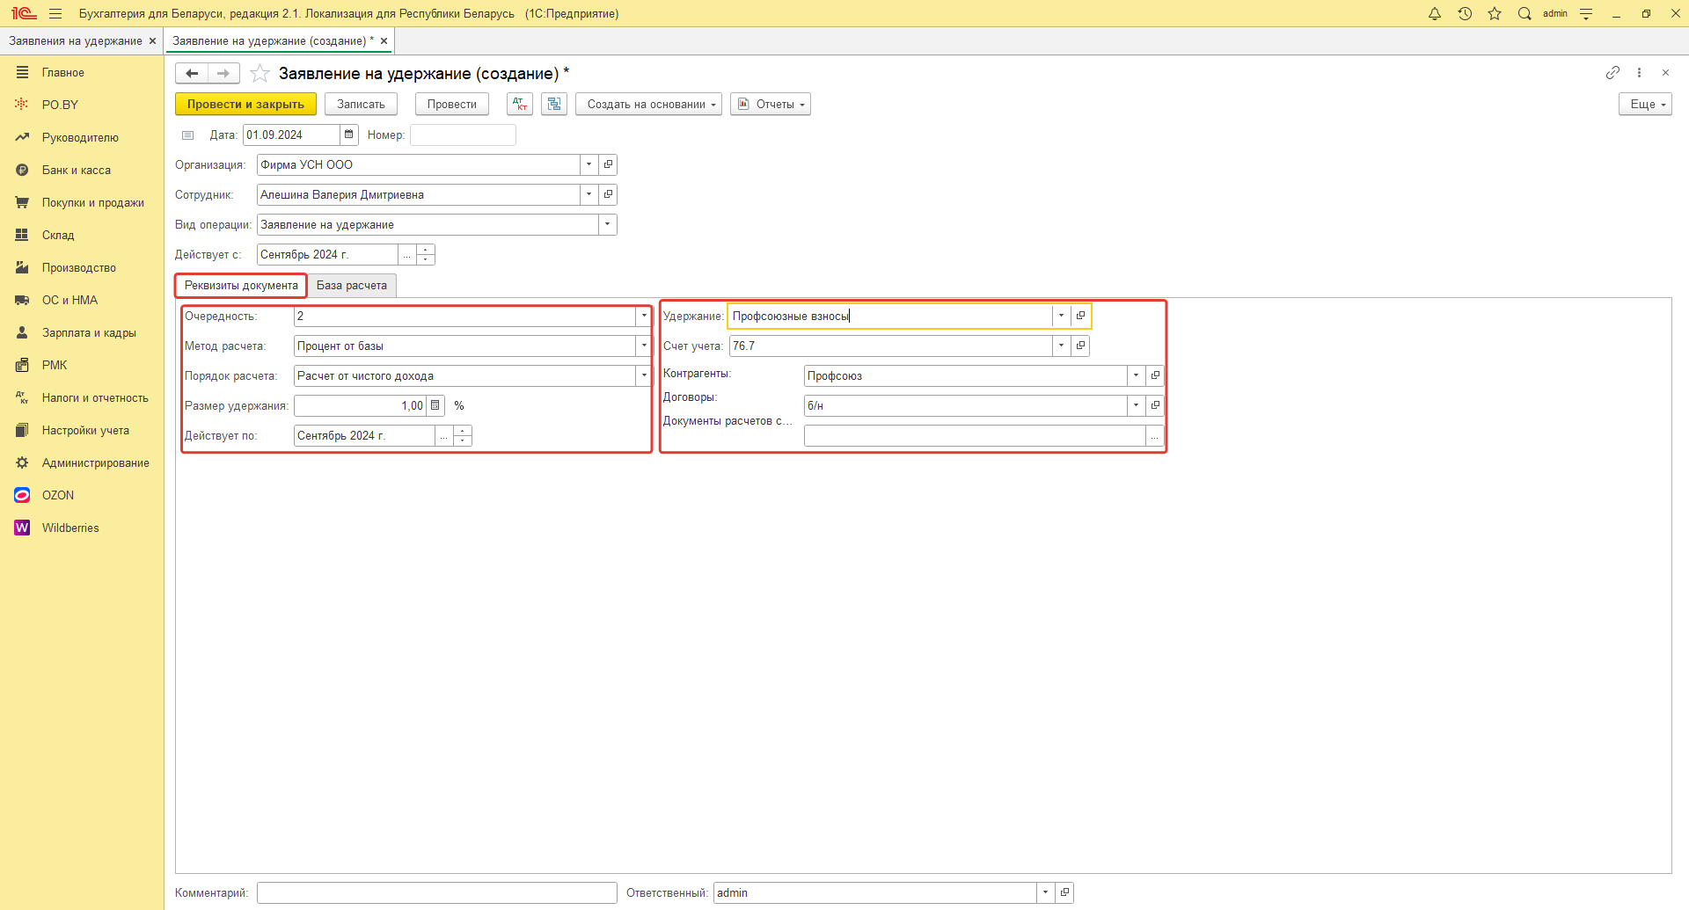Open period picker for Действует по
This screenshot has width=1689, height=910.
(443, 435)
